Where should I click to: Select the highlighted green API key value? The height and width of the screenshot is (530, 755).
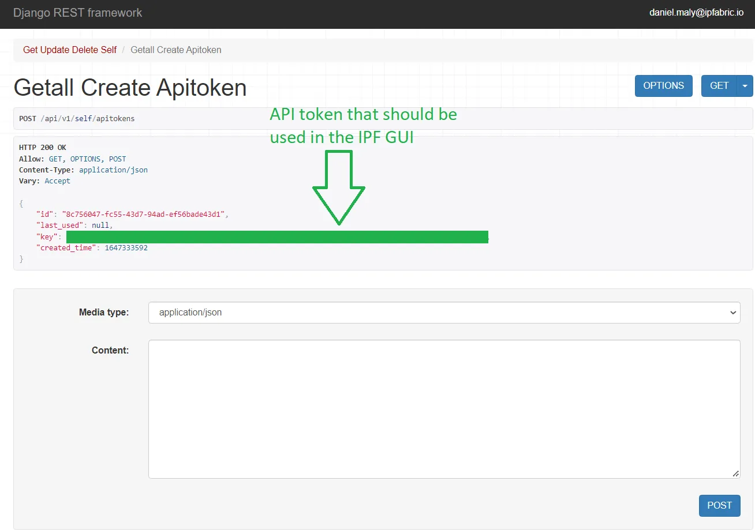point(277,236)
